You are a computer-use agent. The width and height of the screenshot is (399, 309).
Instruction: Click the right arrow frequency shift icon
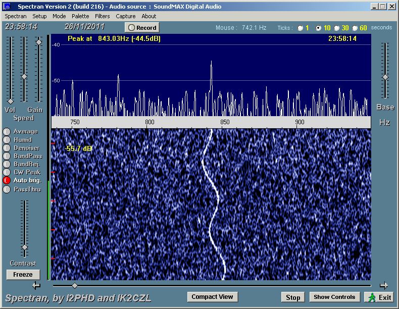384,286
